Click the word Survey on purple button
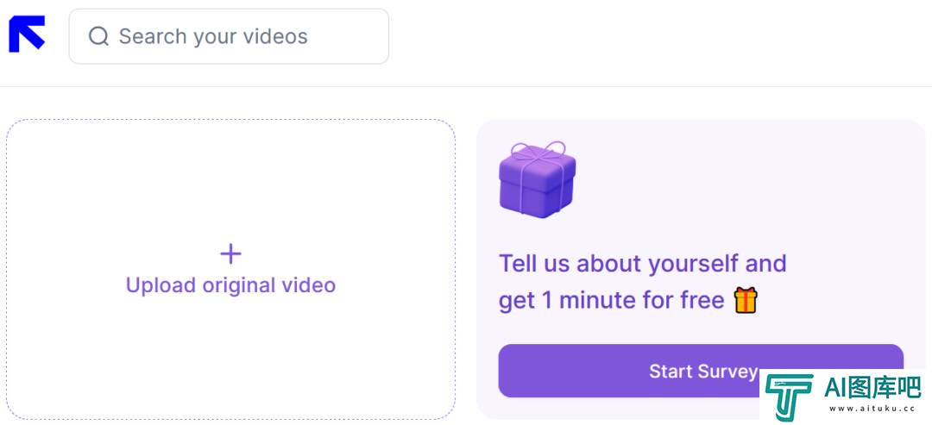 [x=727, y=372]
